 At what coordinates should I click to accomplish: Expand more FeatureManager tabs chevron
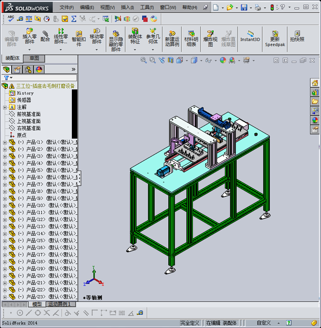coord(73,69)
